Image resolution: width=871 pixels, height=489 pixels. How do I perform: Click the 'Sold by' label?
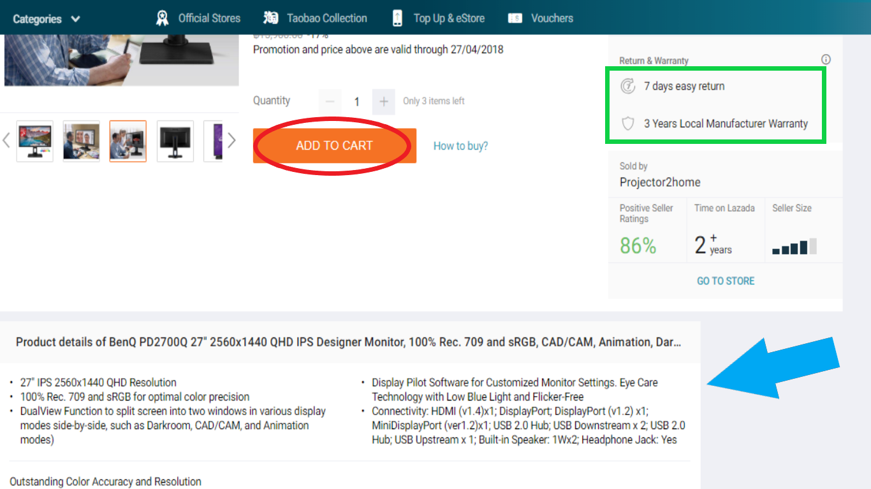[634, 166]
